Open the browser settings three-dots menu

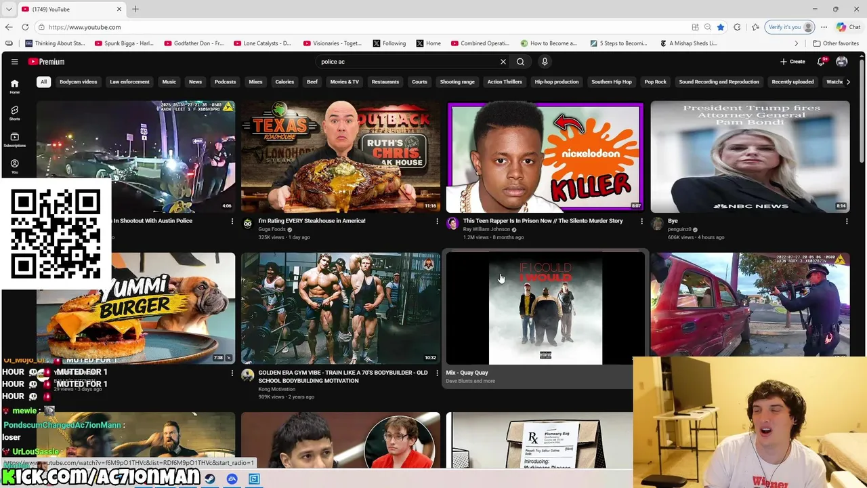(x=824, y=27)
